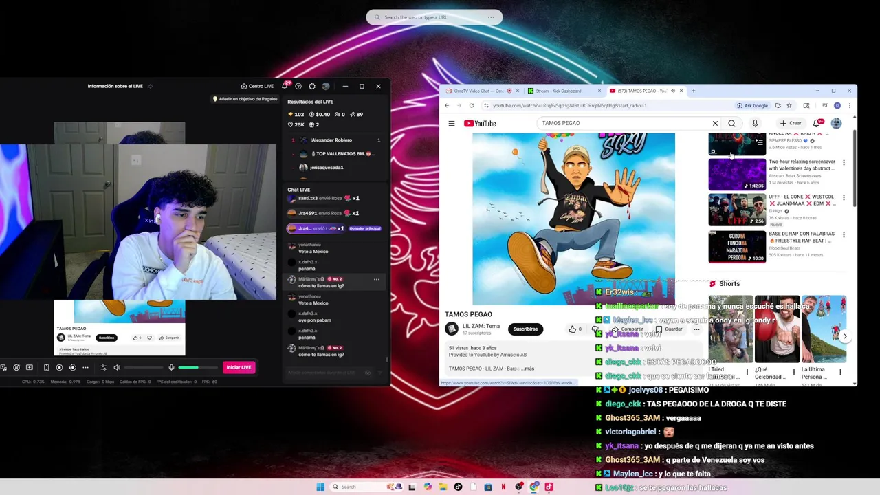880x495 pixels.
Task: Open YouTube account avatar menu
Action: coord(836,123)
